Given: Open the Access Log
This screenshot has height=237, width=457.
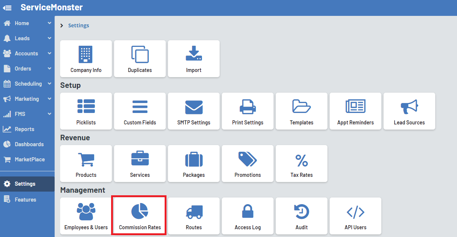Looking at the screenshot, I should (247, 216).
